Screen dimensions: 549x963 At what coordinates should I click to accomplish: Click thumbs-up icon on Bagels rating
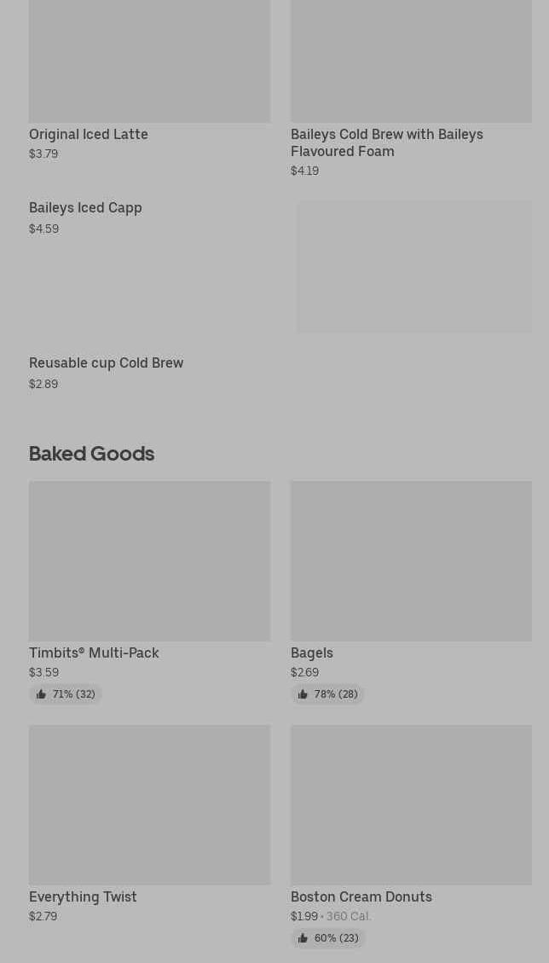point(303,694)
